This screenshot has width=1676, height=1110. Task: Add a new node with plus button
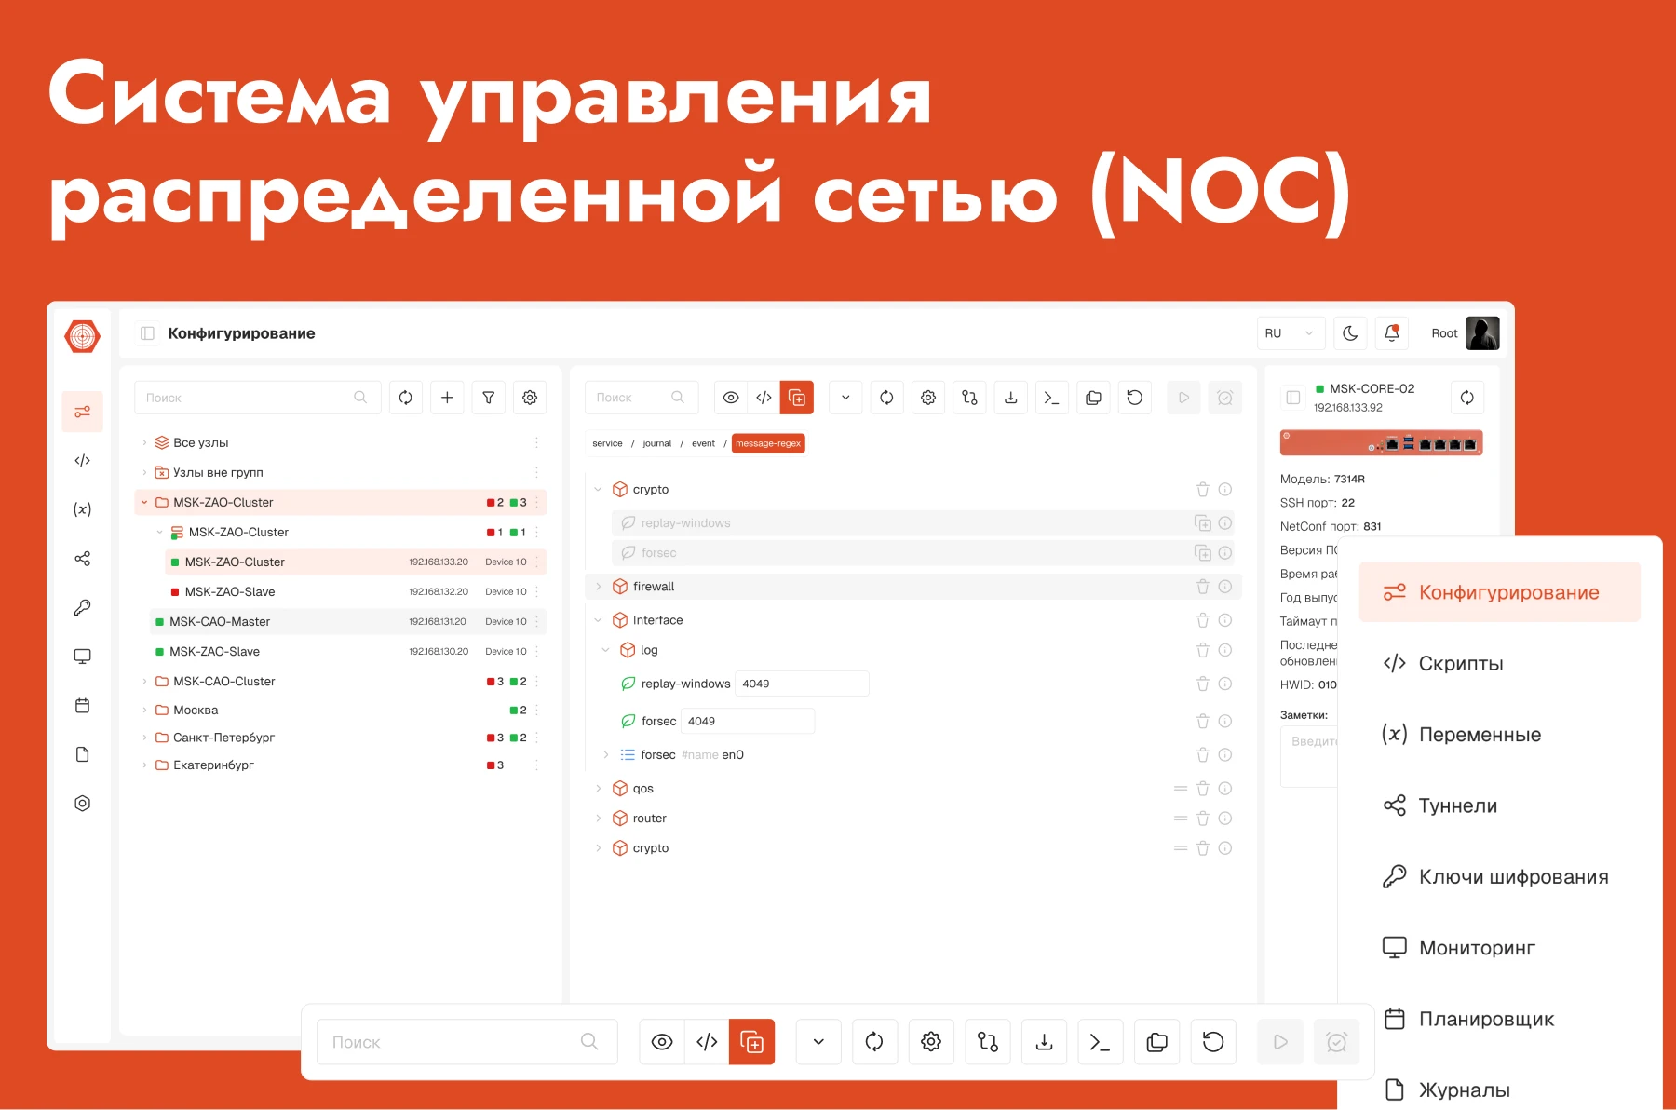tap(447, 398)
